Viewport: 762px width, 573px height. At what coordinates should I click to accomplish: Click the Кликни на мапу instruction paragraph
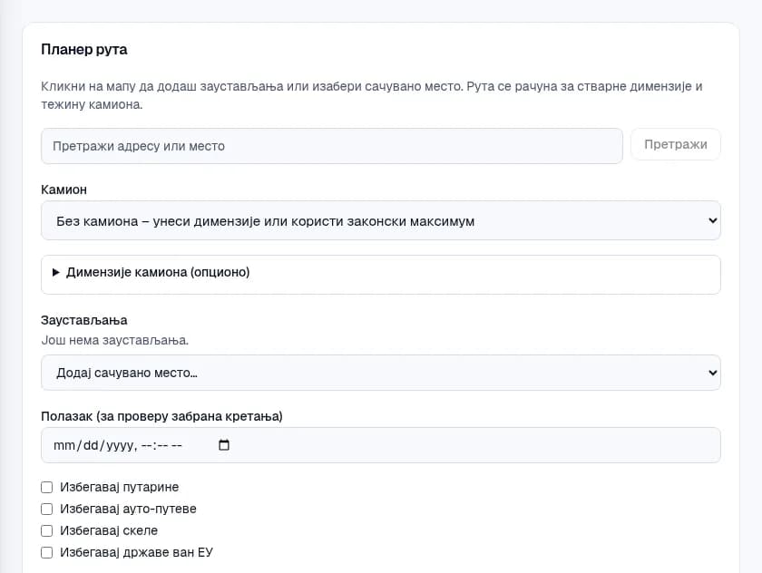click(x=372, y=95)
